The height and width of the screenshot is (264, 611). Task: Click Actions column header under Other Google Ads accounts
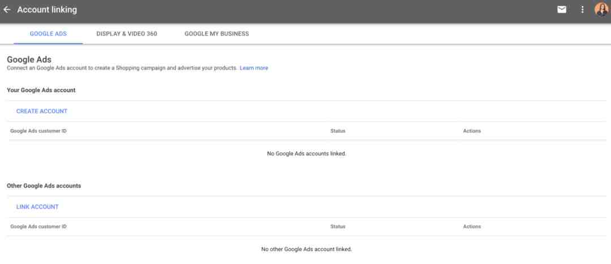[x=472, y=227]
